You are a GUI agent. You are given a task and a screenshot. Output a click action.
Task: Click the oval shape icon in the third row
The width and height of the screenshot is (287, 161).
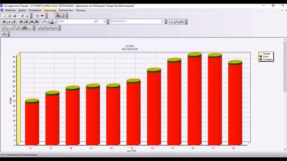tap(9, 28)
